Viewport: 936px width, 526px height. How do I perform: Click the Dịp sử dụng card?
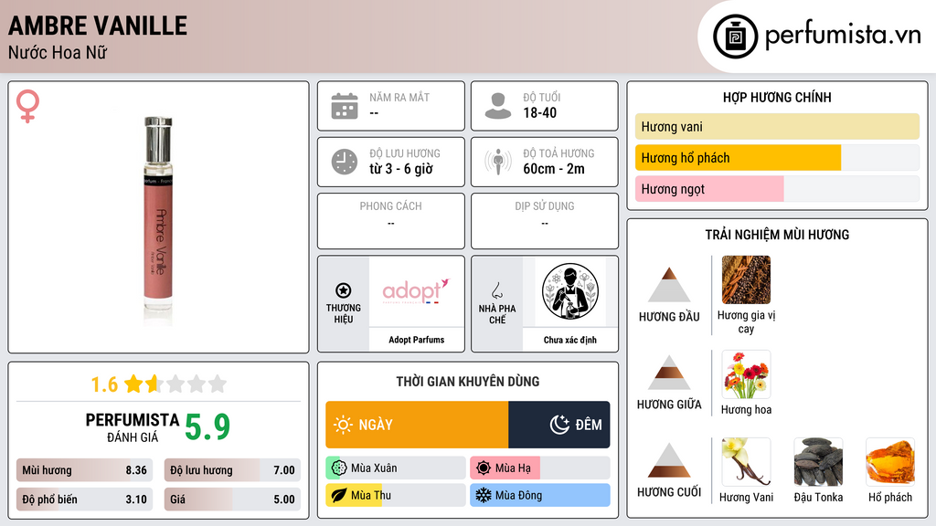tap(545, 221)
